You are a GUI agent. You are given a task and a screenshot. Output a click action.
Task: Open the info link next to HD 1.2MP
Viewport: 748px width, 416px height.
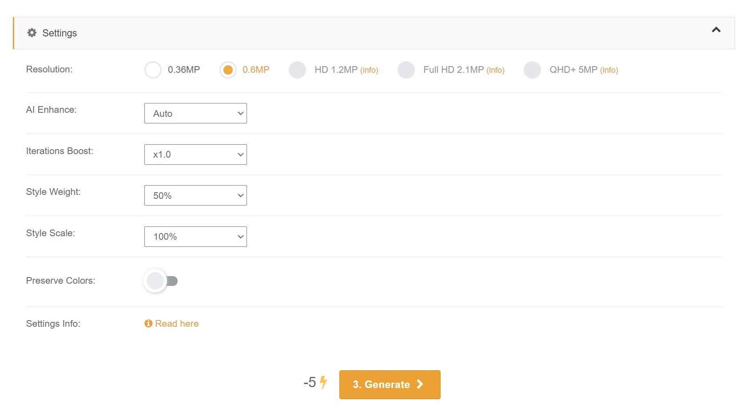click(369, 70)
